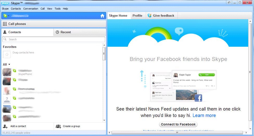Open the Conversation menu
Screen dimensions: 254x136
31,9
